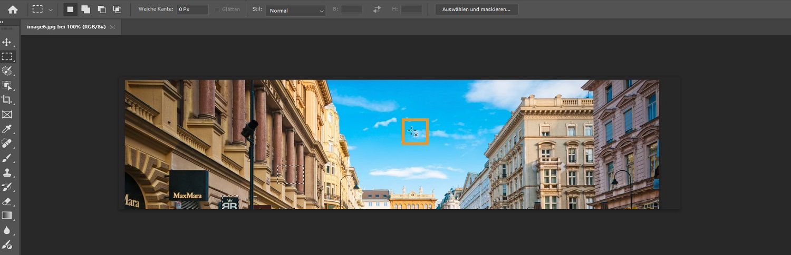
Task: Switch to image6.jpg document tab
Action: [x=66, y=27]
